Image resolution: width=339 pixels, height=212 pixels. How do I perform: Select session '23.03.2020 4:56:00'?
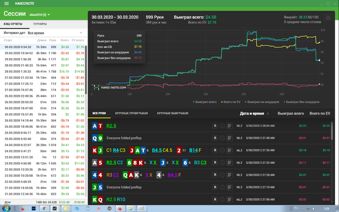[43, 164]
